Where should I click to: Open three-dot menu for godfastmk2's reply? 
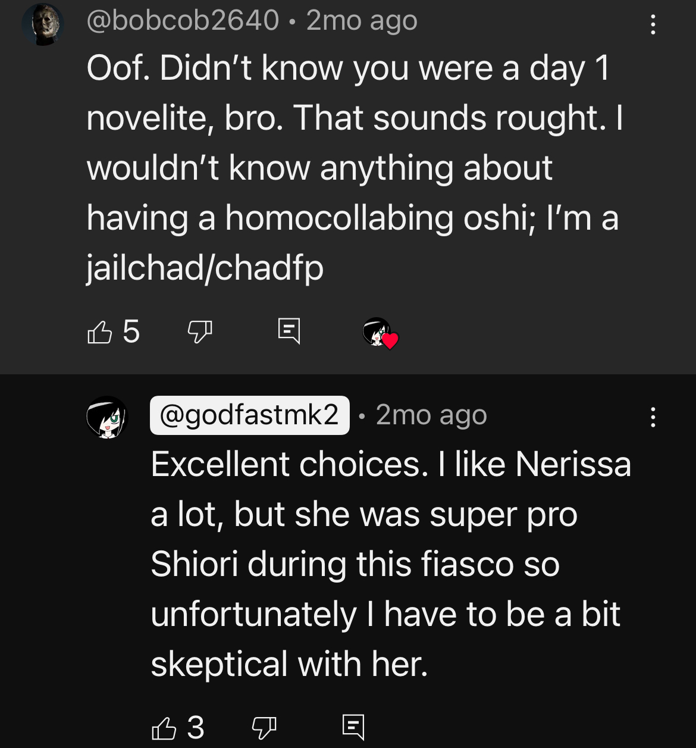[653, 417]
